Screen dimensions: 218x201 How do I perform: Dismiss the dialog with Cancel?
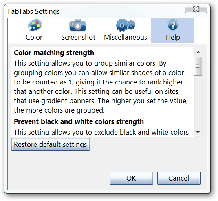pyautogui.click(x=179, y=178)
